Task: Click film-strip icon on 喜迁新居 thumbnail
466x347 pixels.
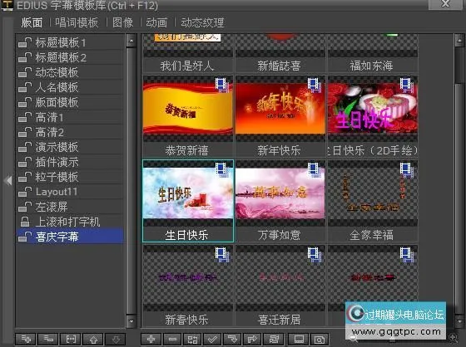Action: coord(314,255)
